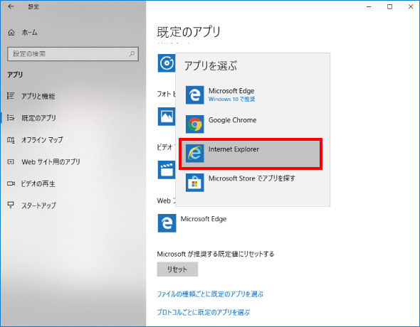Click the video player clapperboard icon

tap(167, 170)
